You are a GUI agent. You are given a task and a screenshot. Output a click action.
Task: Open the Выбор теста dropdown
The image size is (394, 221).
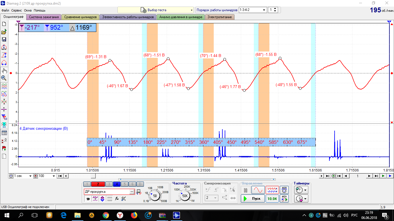coord(155,10)
